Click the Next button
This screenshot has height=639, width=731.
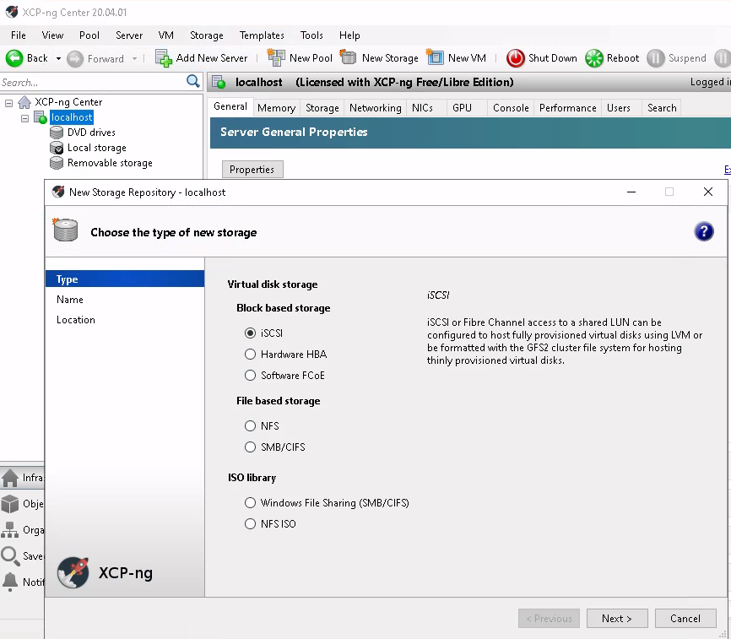617,619
